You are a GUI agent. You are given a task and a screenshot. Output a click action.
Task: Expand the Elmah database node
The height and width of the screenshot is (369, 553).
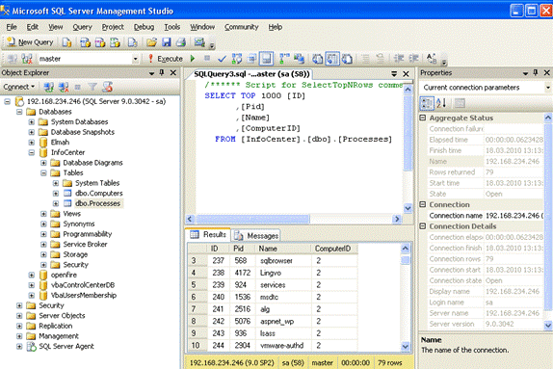(x=32, y=143)
